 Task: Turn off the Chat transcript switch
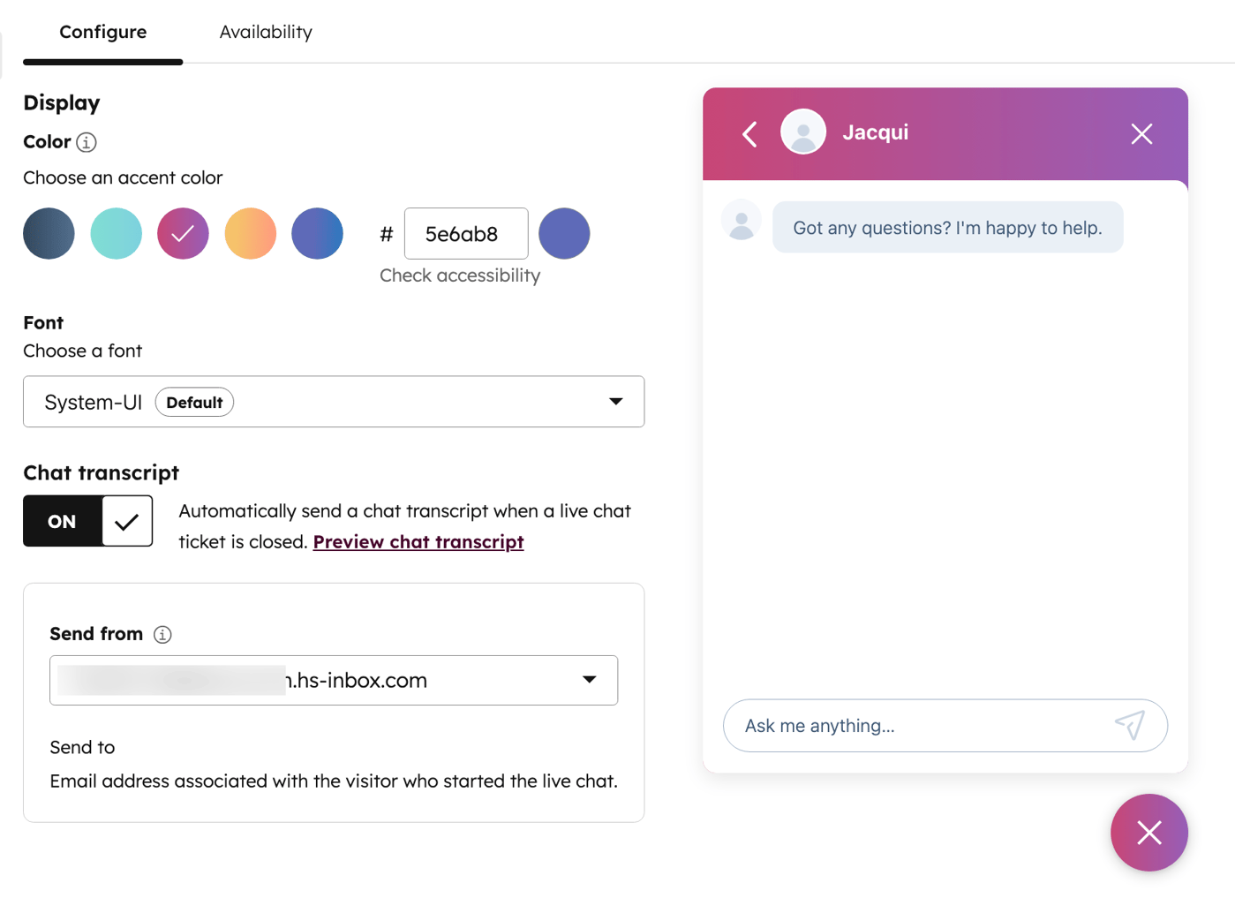(x=61, y=521)
